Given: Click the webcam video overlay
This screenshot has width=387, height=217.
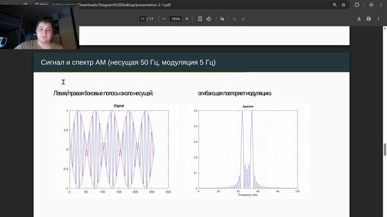Looking at the screenshot, I should 39,27.
